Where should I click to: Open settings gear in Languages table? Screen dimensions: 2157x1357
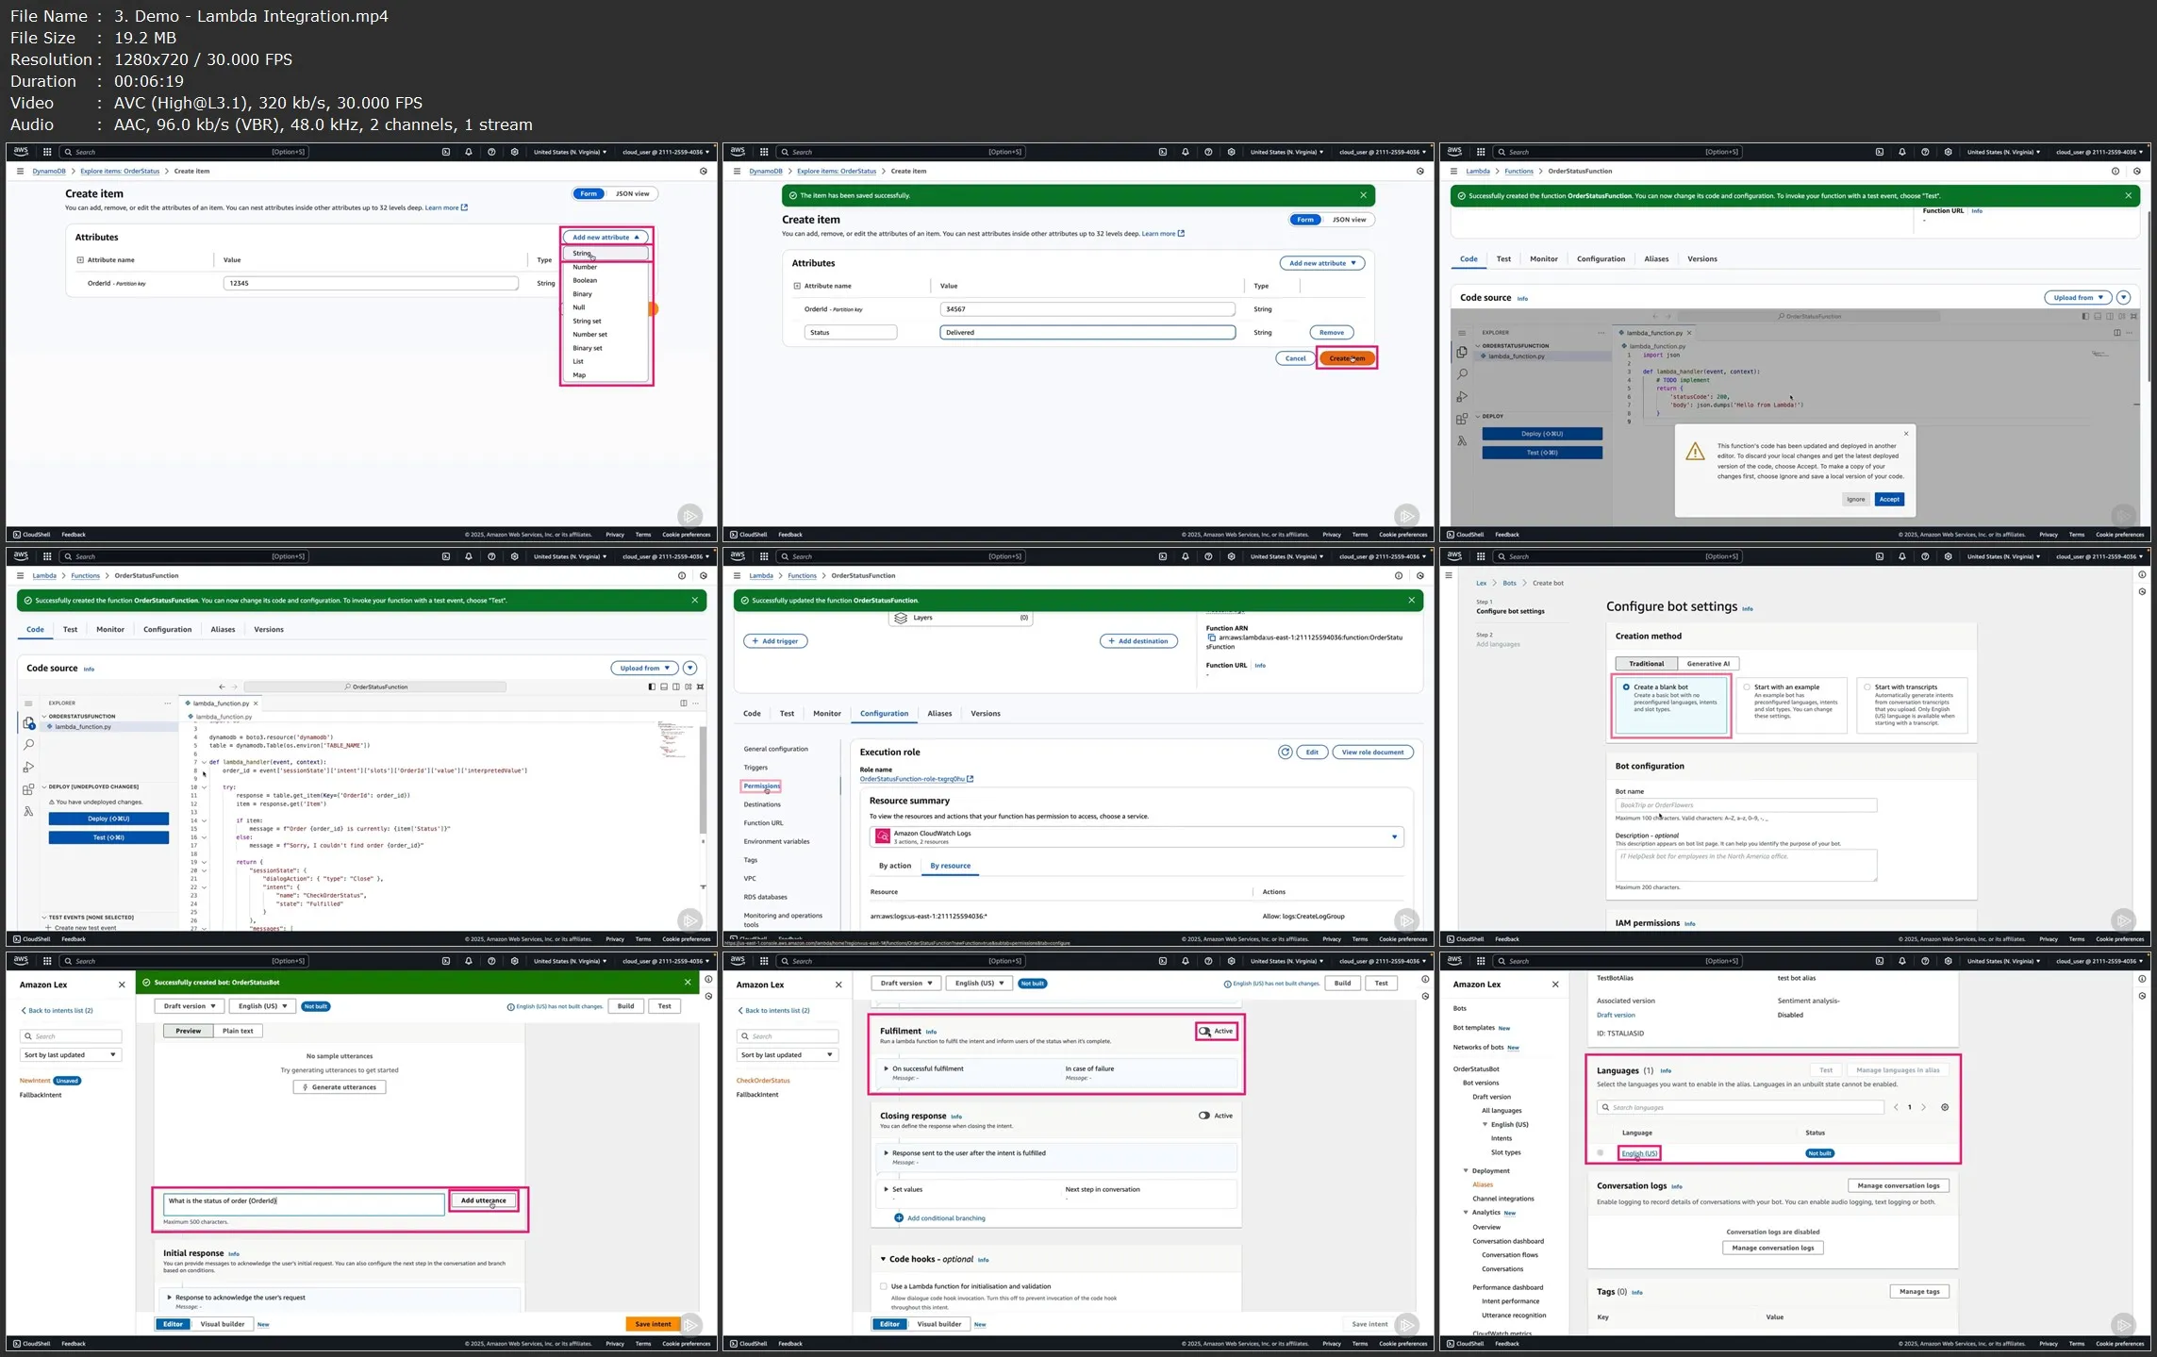click(1945, 1107)
